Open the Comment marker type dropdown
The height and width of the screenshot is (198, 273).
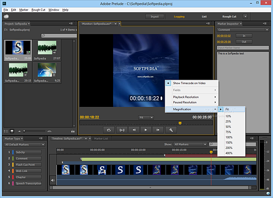(x=243, y=30)
